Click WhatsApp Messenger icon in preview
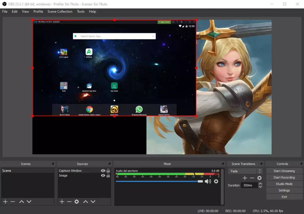Screen dimensions: 304x214 click(x=139, y=109)
